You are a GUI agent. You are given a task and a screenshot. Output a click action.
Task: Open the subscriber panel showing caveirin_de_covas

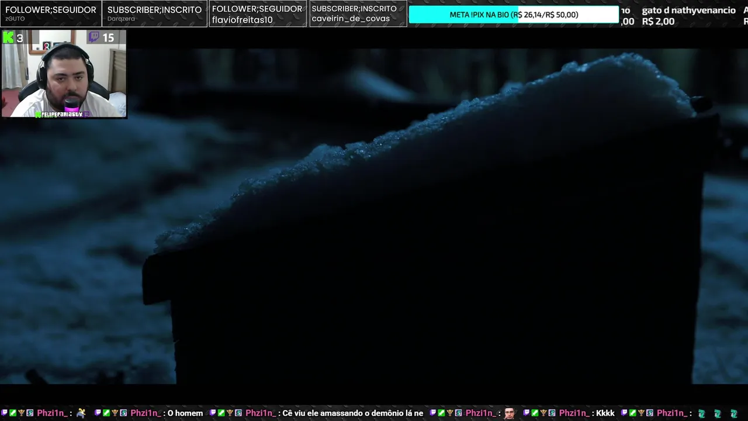pos(358,13)
